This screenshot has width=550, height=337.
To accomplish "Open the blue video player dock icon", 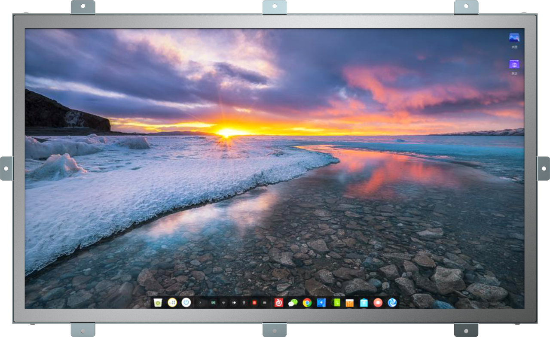I will click(321, 303).
